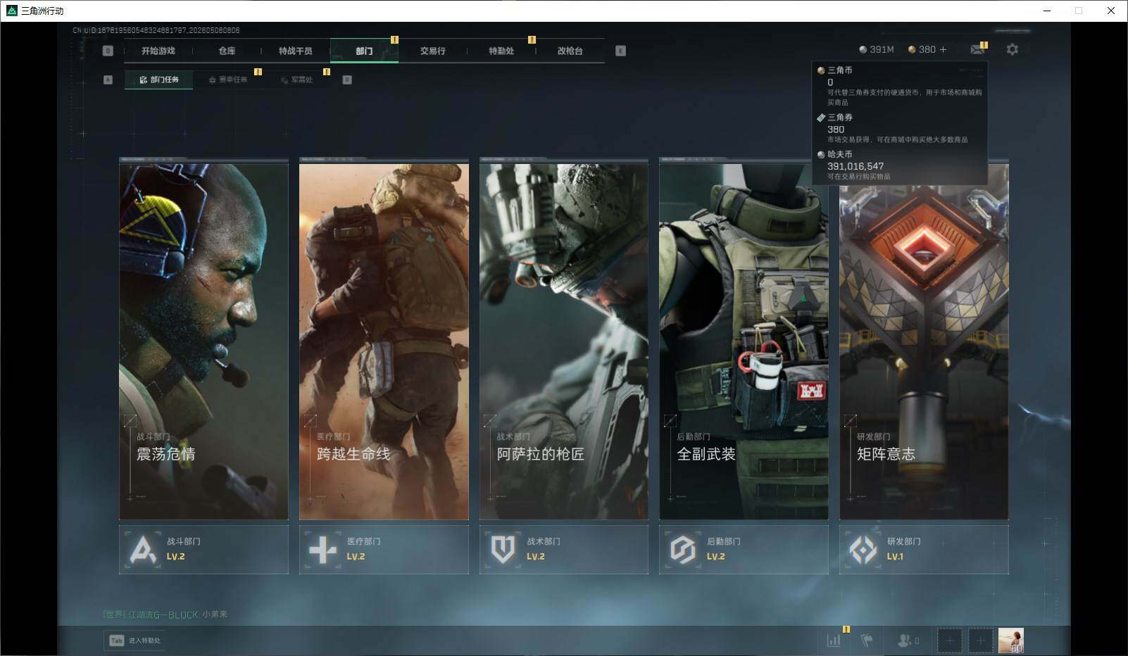Open the 开始游戏 tab
Image resolution: width=1128 pixels, height=656 pixels.
pyautogui.click(x=158, y=51)
